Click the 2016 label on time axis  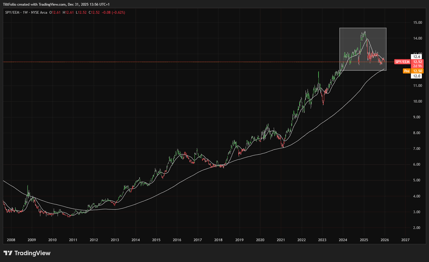pos(177,240)
